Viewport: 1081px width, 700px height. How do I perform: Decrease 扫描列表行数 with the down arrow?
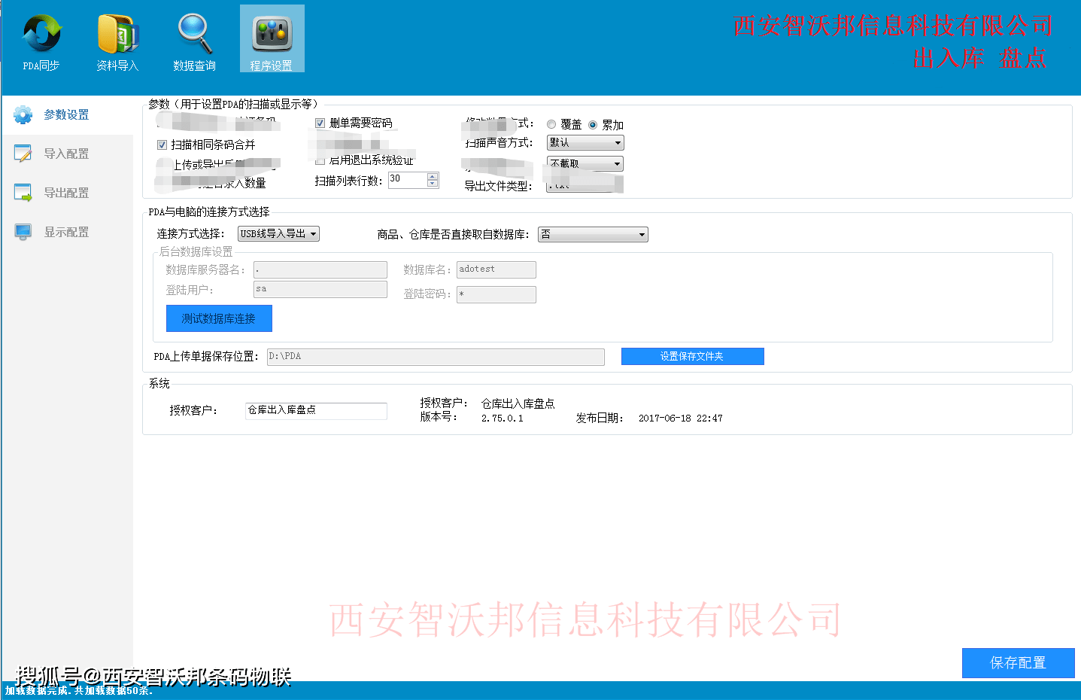(433, 184)
